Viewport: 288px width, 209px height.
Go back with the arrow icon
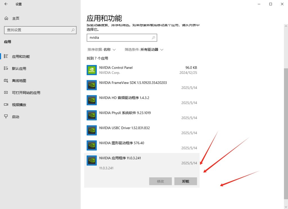coord(6,4)
